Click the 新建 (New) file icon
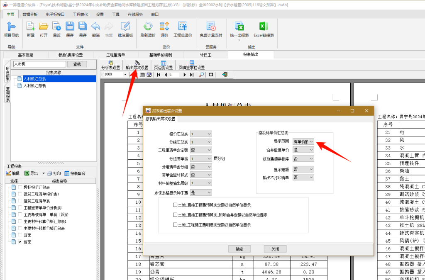Image resolution: width=425 pixels, height=280 pixels. point(30,27)
